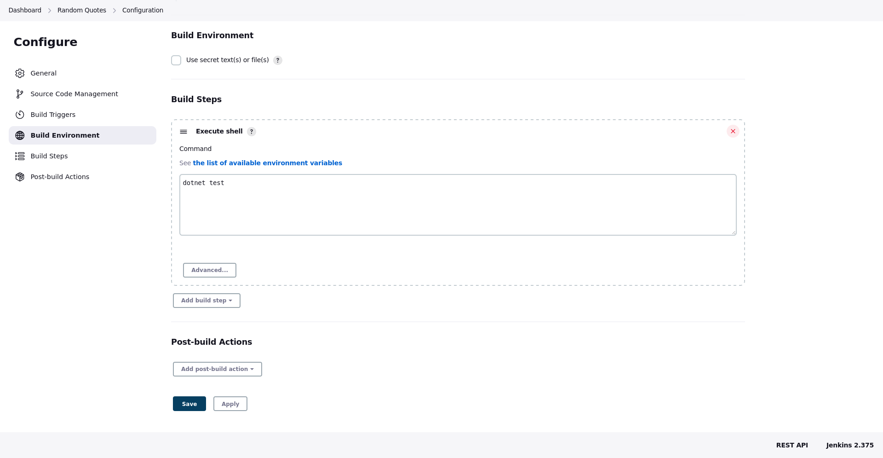This screenshot has width=883, height=458.
Task: Select Build Environment in sidebar
Action: coord(82,135)
